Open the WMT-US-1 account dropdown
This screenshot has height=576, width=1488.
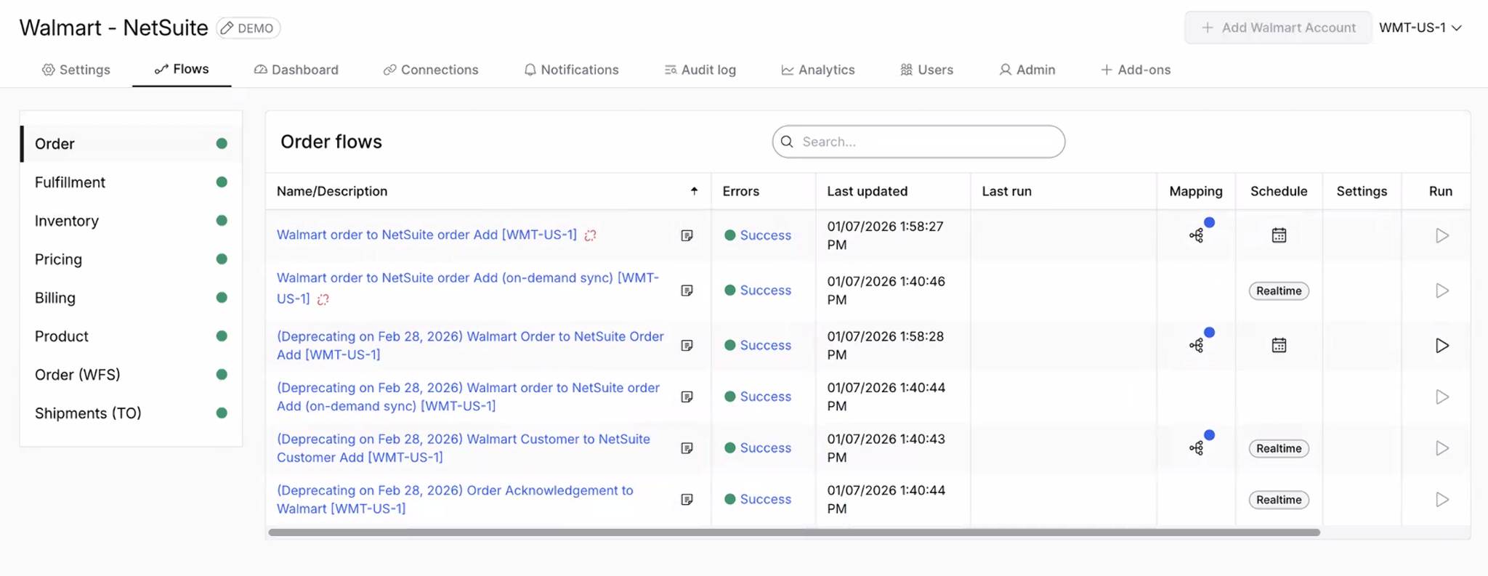coord(1420,28)
